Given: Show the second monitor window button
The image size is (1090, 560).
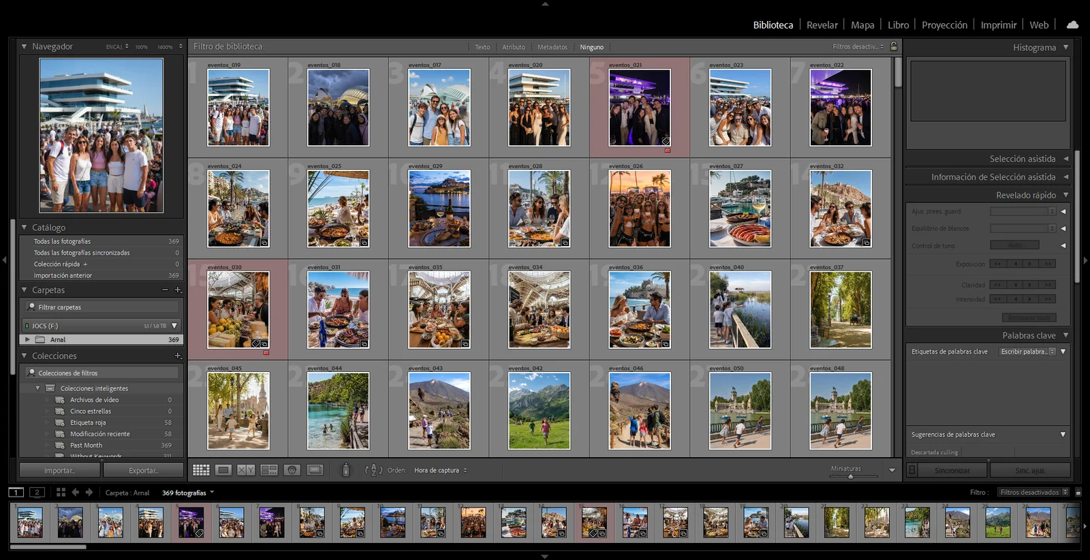Looking at the screenshot, I should point(37,492).
